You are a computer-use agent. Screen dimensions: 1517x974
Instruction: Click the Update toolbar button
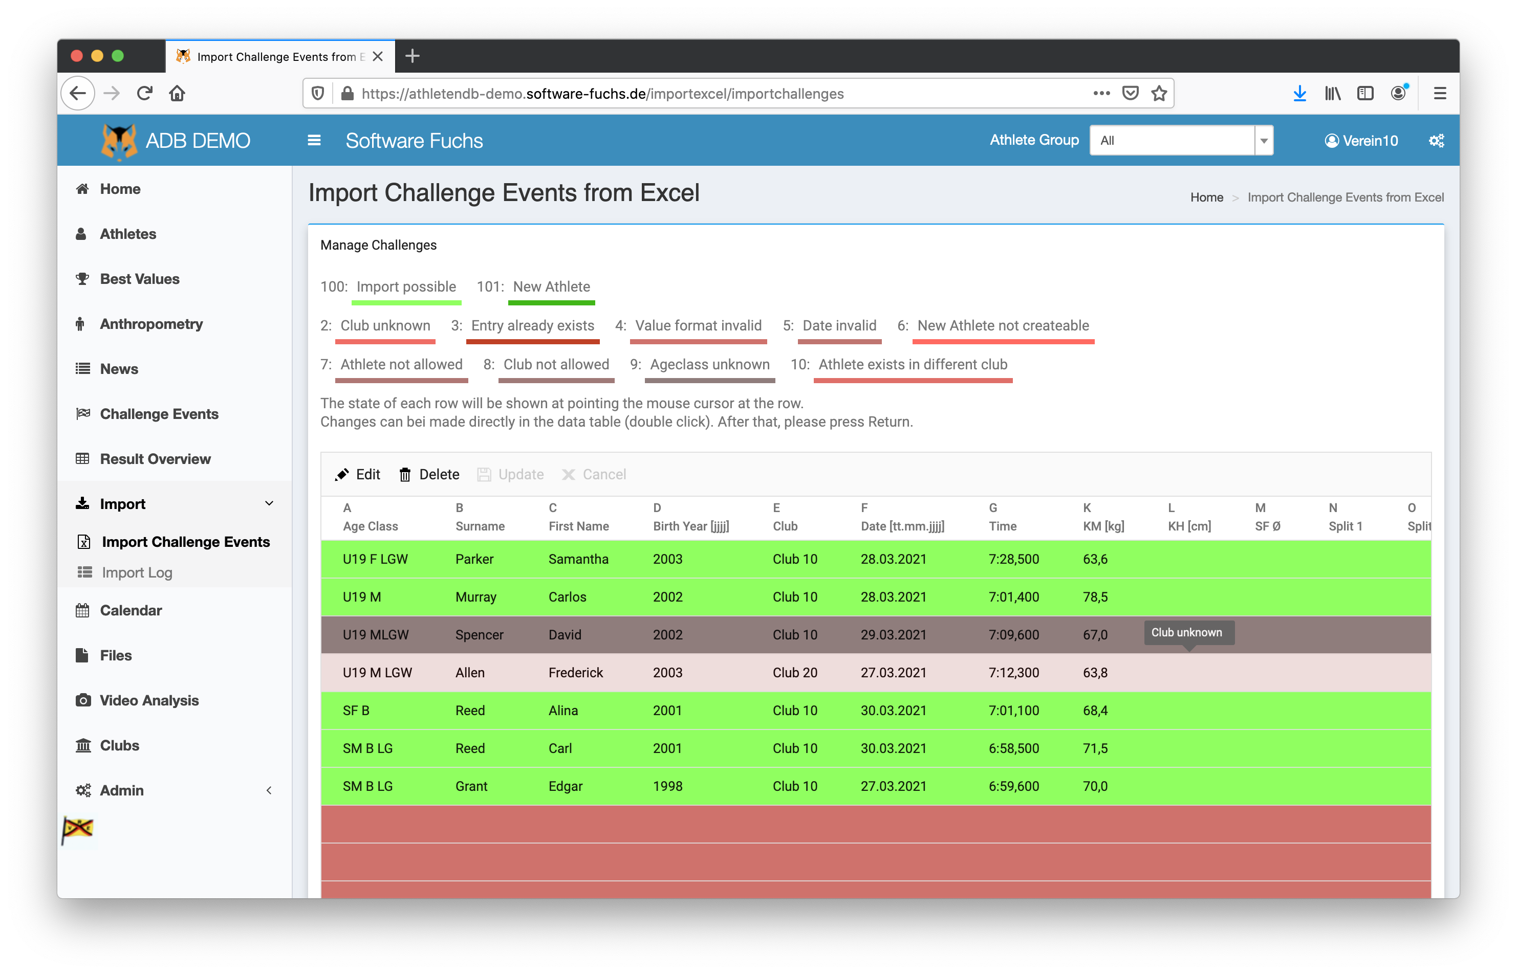pyautogui.click(x=510, y=474)
